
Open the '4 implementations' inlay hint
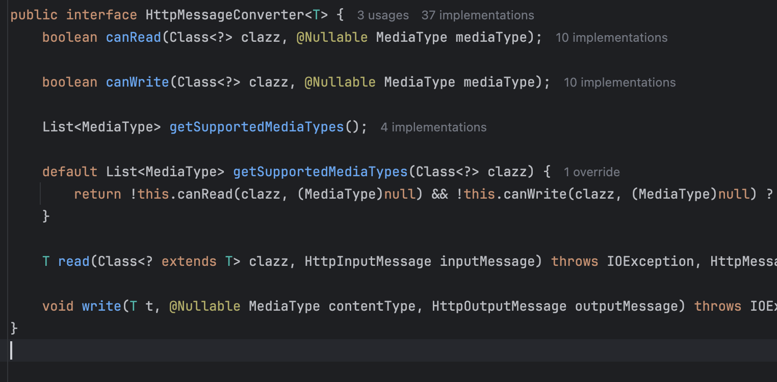(x=433, y=127)
